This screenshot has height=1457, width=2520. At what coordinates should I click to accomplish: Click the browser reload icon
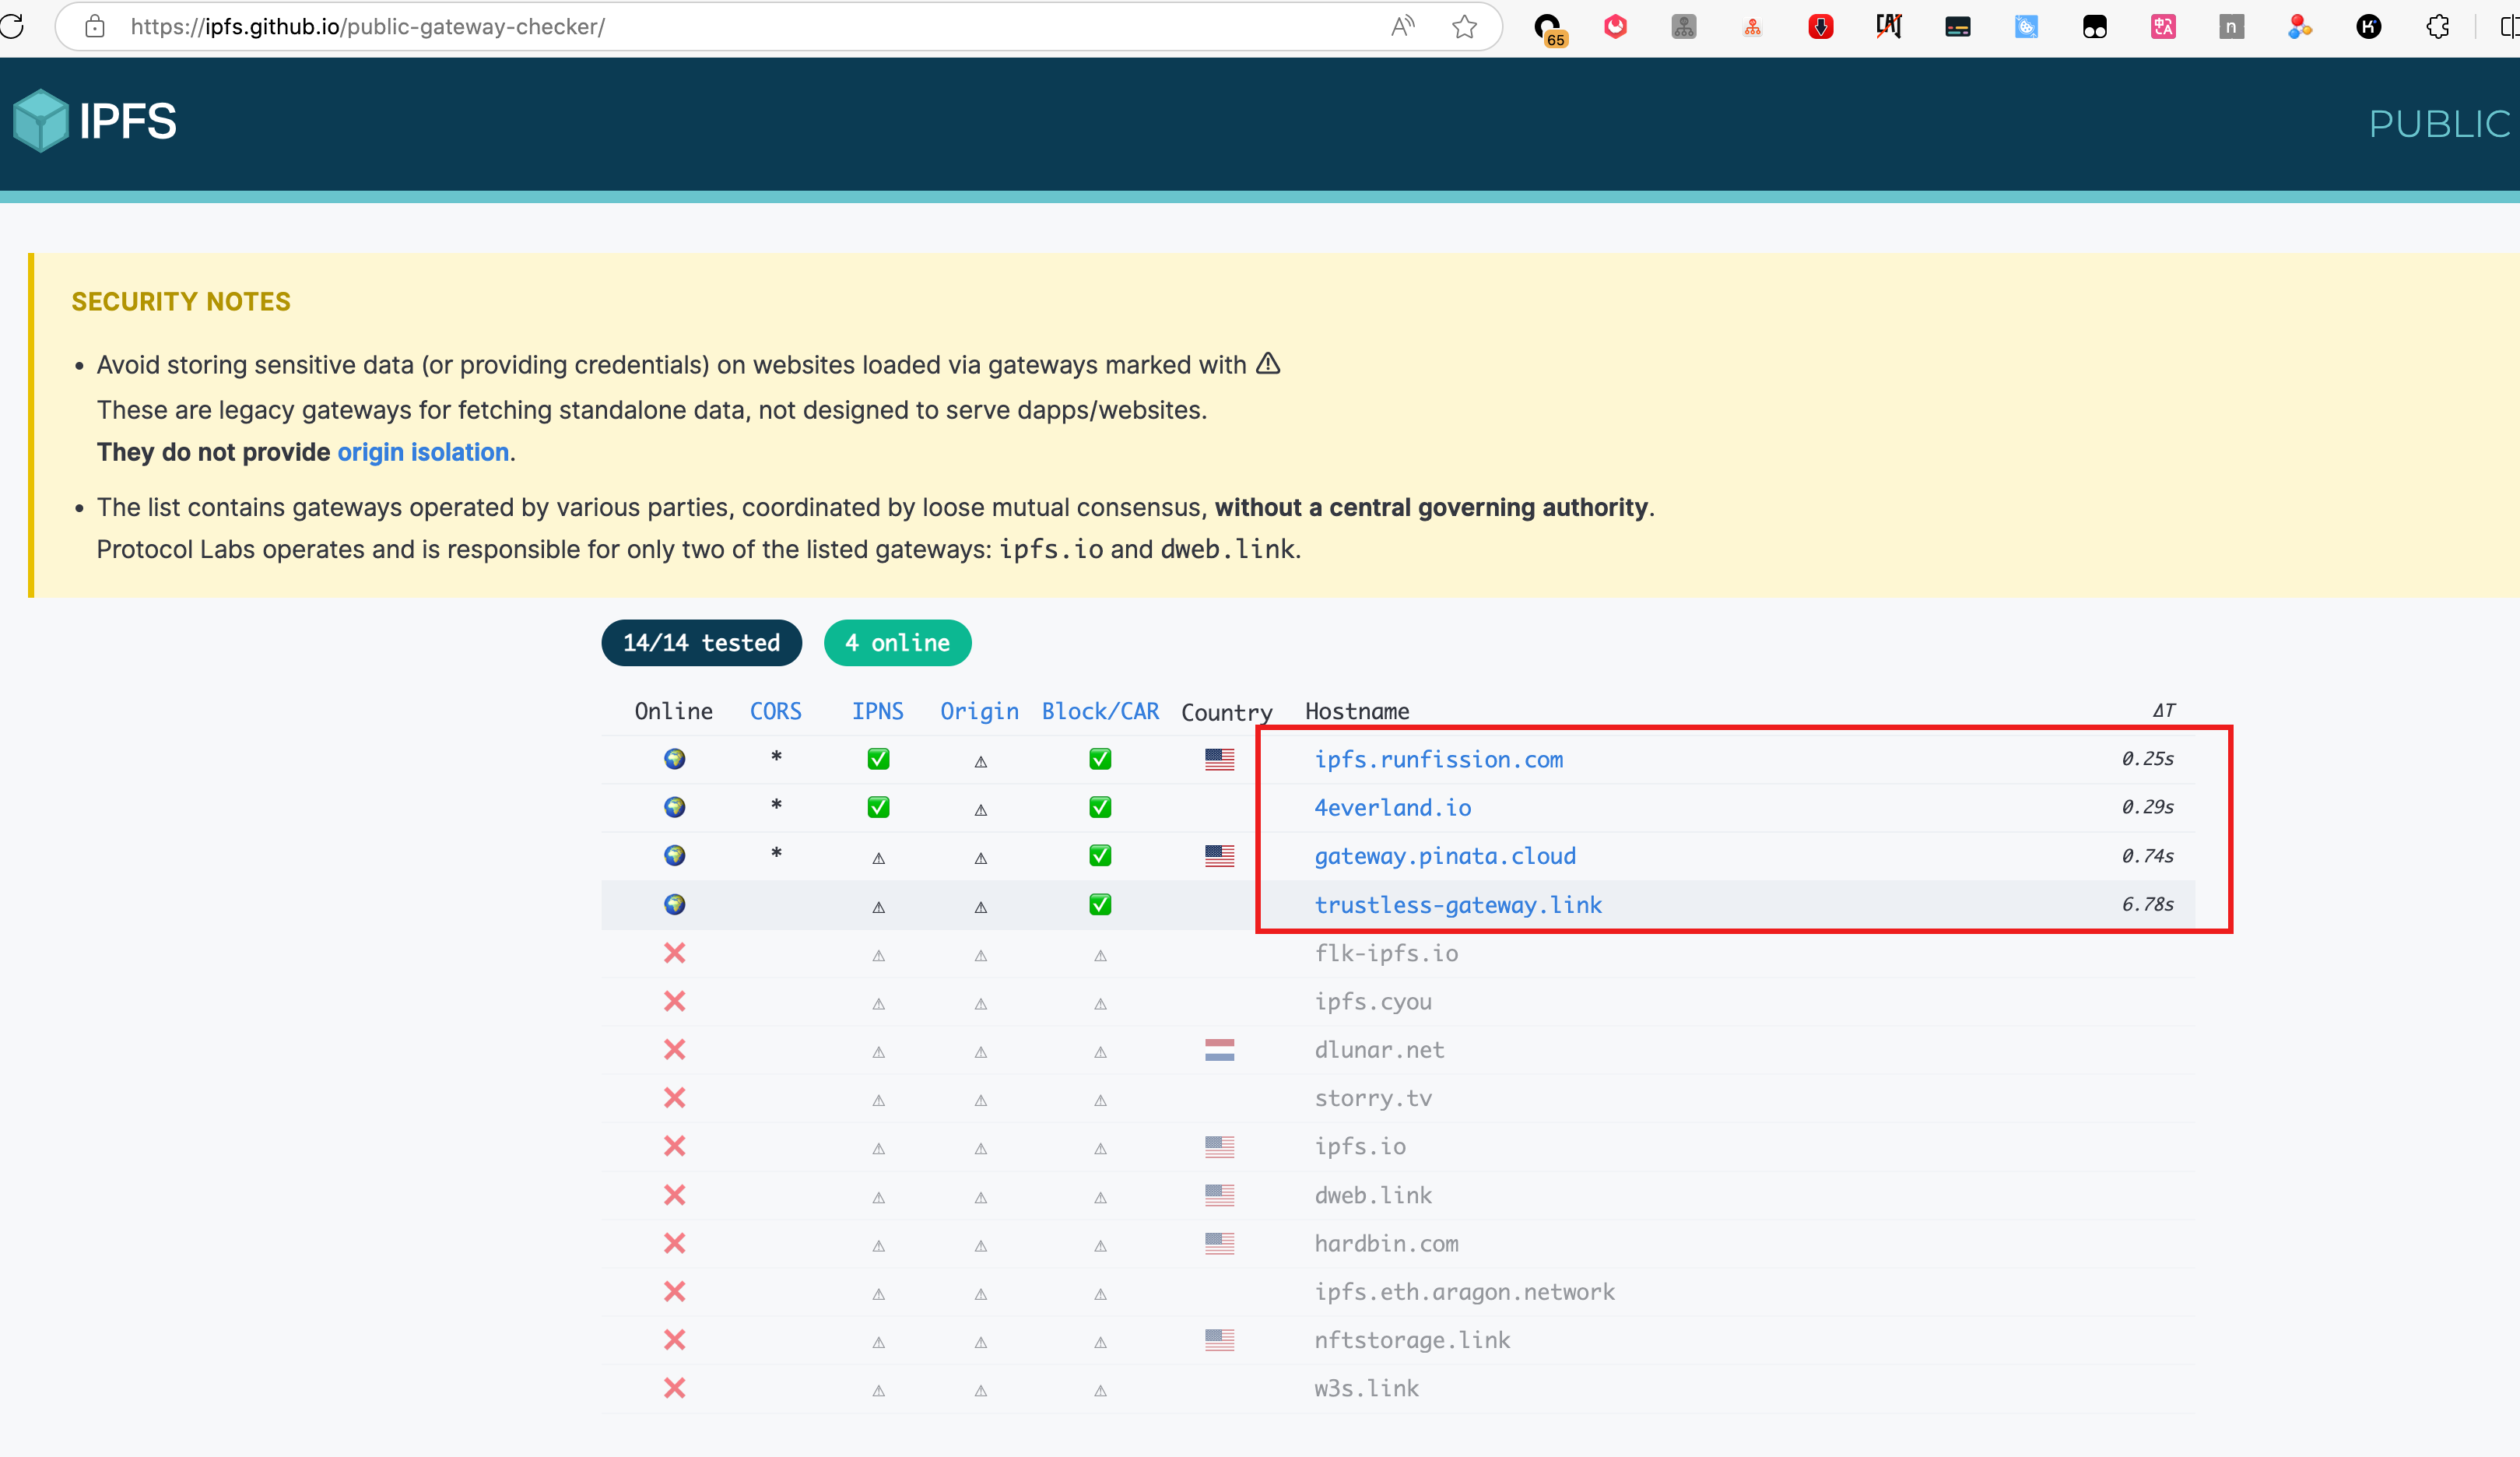[x=11, y=26]
